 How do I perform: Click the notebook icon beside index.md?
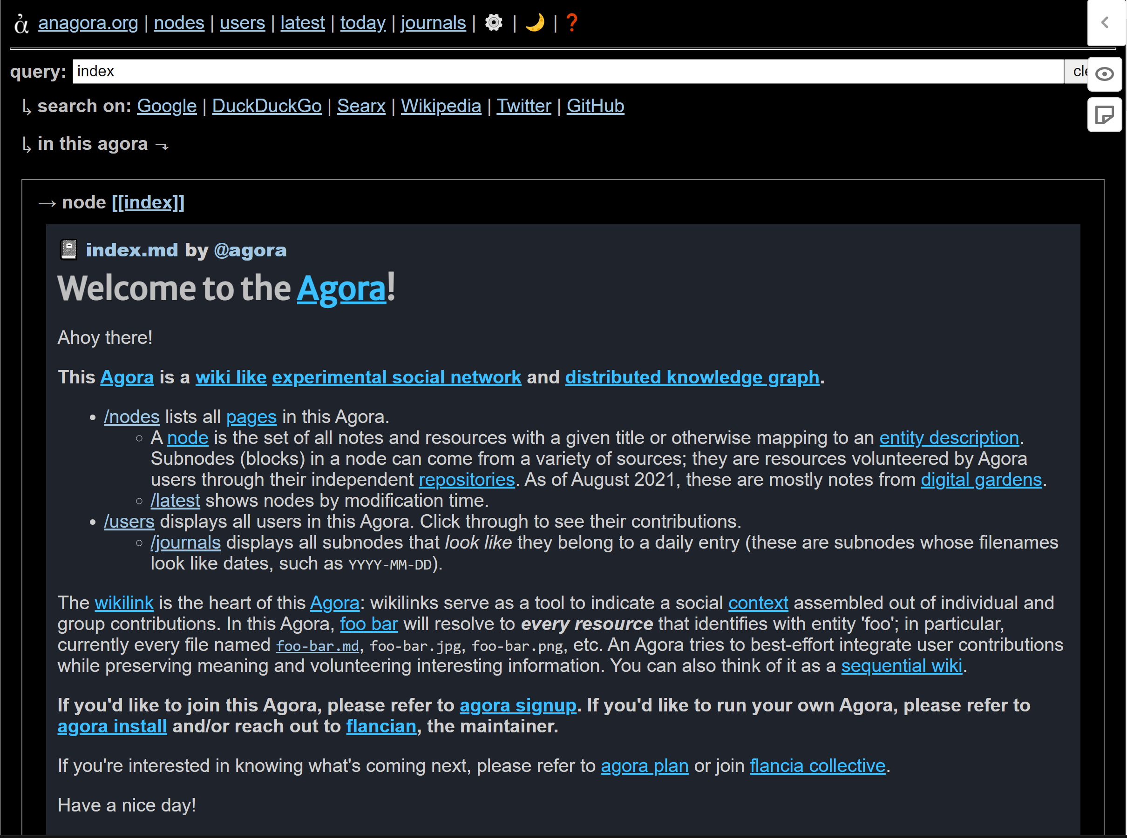(68, 249)
